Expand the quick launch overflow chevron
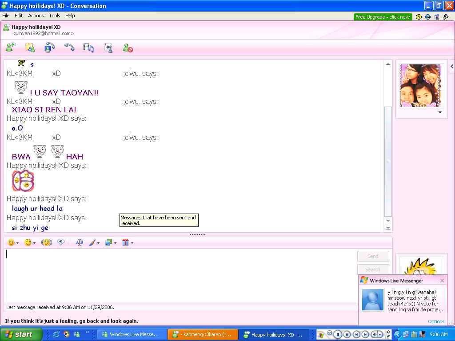This screenshot has width=455, height=341. [87, 332]
